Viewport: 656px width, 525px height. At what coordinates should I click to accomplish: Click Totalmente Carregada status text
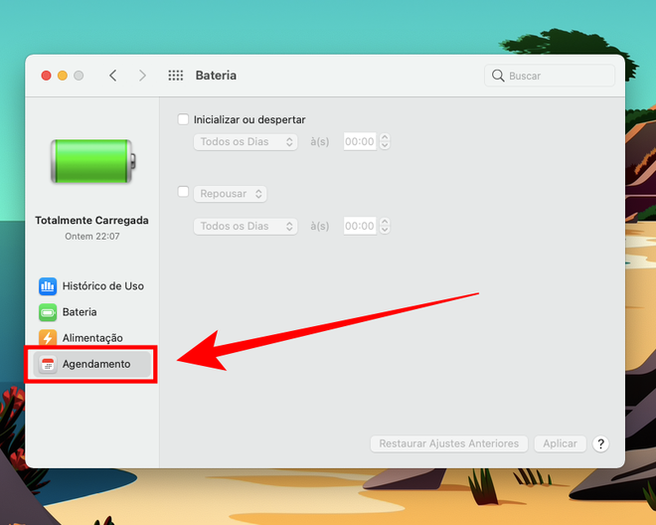pos(92,220)
